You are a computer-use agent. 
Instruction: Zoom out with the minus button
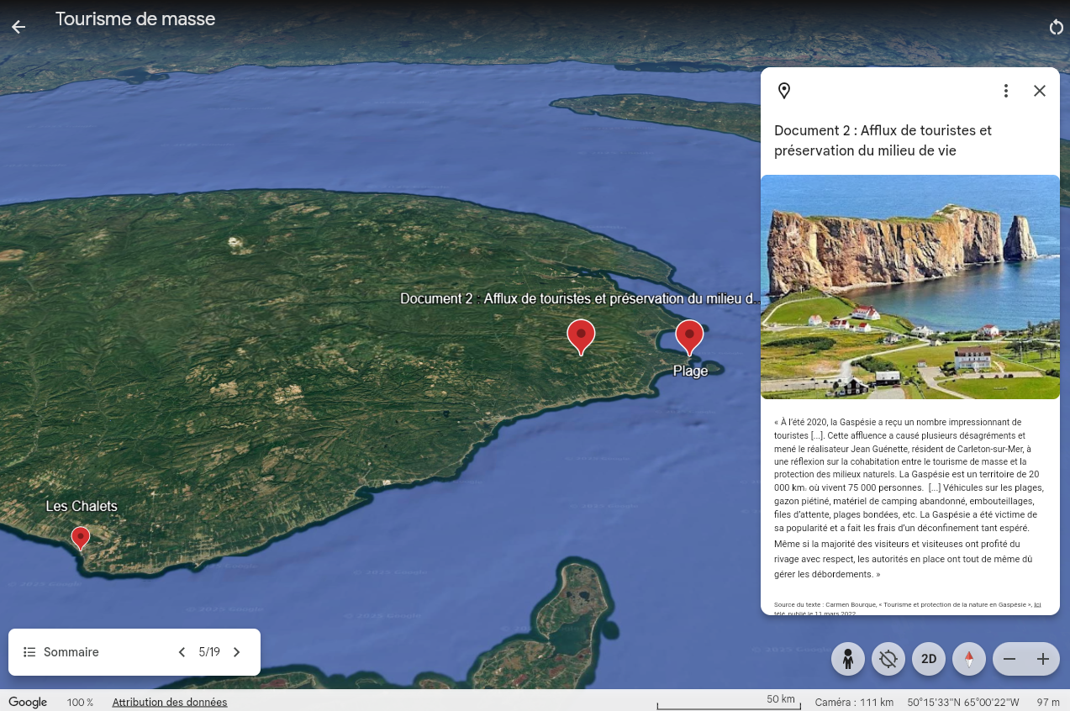[1009, 659]
